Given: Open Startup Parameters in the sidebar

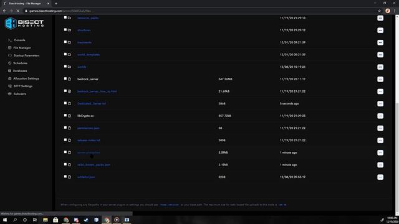Looking at the screenshot, I should coord(26,55).
